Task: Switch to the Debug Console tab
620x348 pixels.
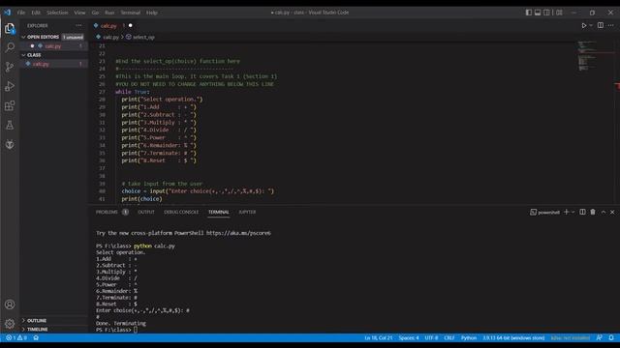Action: point(181,212)
